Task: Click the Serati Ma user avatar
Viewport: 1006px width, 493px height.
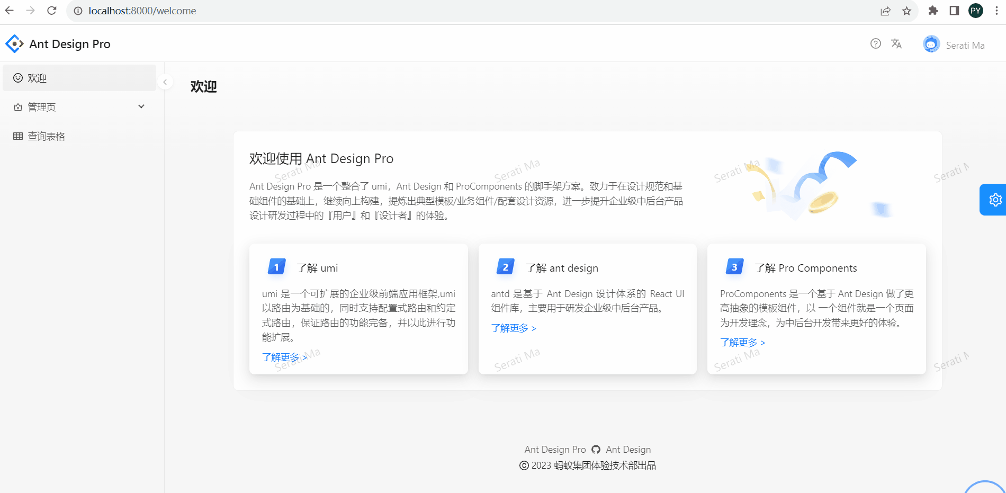Action: pos(931,44)
